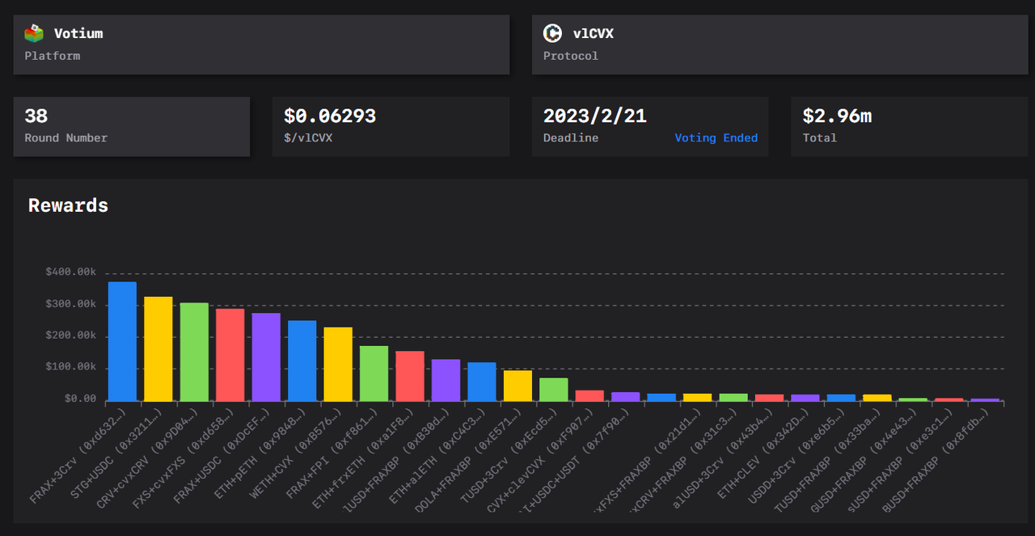Click the yellow STG+USDC reward bar
The width and height of the screenshot is (1035, 536).
(x=158, y=348)
